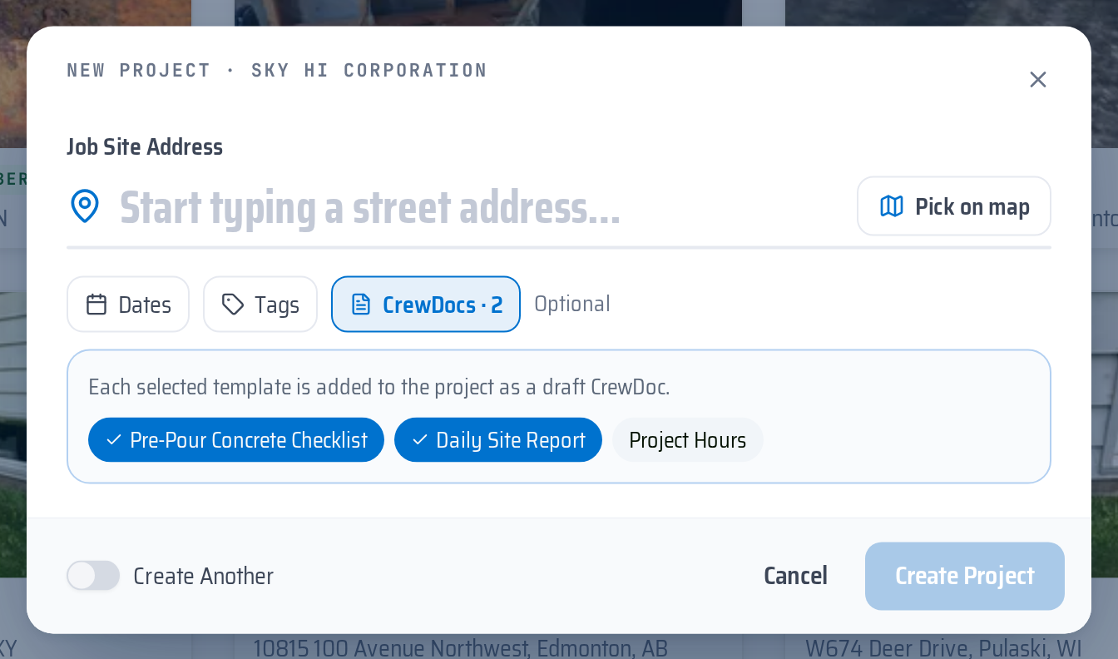
Task: Open Pick on map
Action: pos(954,206)
